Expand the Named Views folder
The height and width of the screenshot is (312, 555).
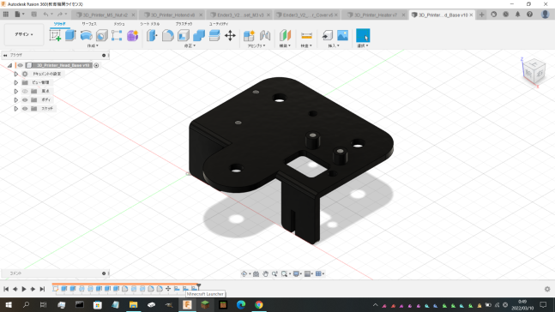(x=16, y=82)
